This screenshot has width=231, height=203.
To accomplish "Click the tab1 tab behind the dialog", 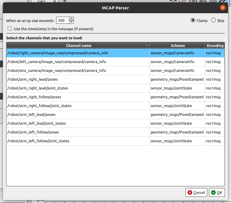I will (x=43, y=1).
